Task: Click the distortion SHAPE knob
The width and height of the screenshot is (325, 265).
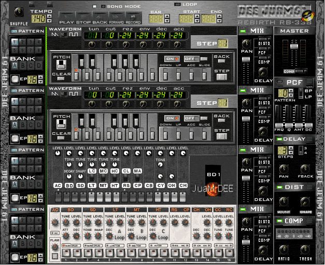Action: (305, 202)
